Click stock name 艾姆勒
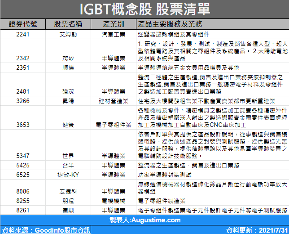Viewport: 289px width, 234px height. [68, 35]
